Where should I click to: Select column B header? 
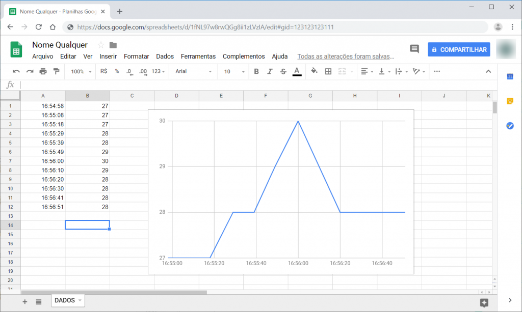(x=88, y=96)
